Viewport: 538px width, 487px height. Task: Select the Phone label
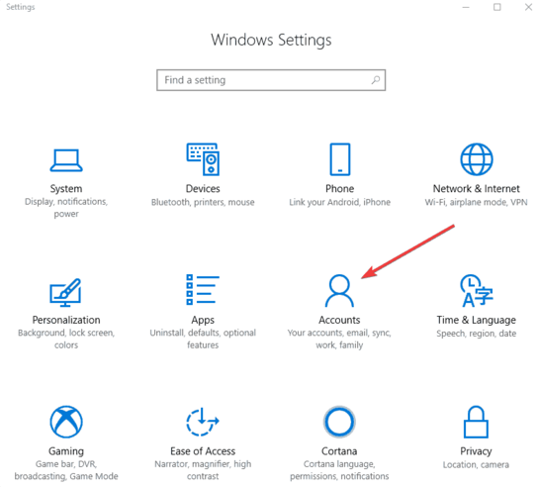click(x=339, y=188)
